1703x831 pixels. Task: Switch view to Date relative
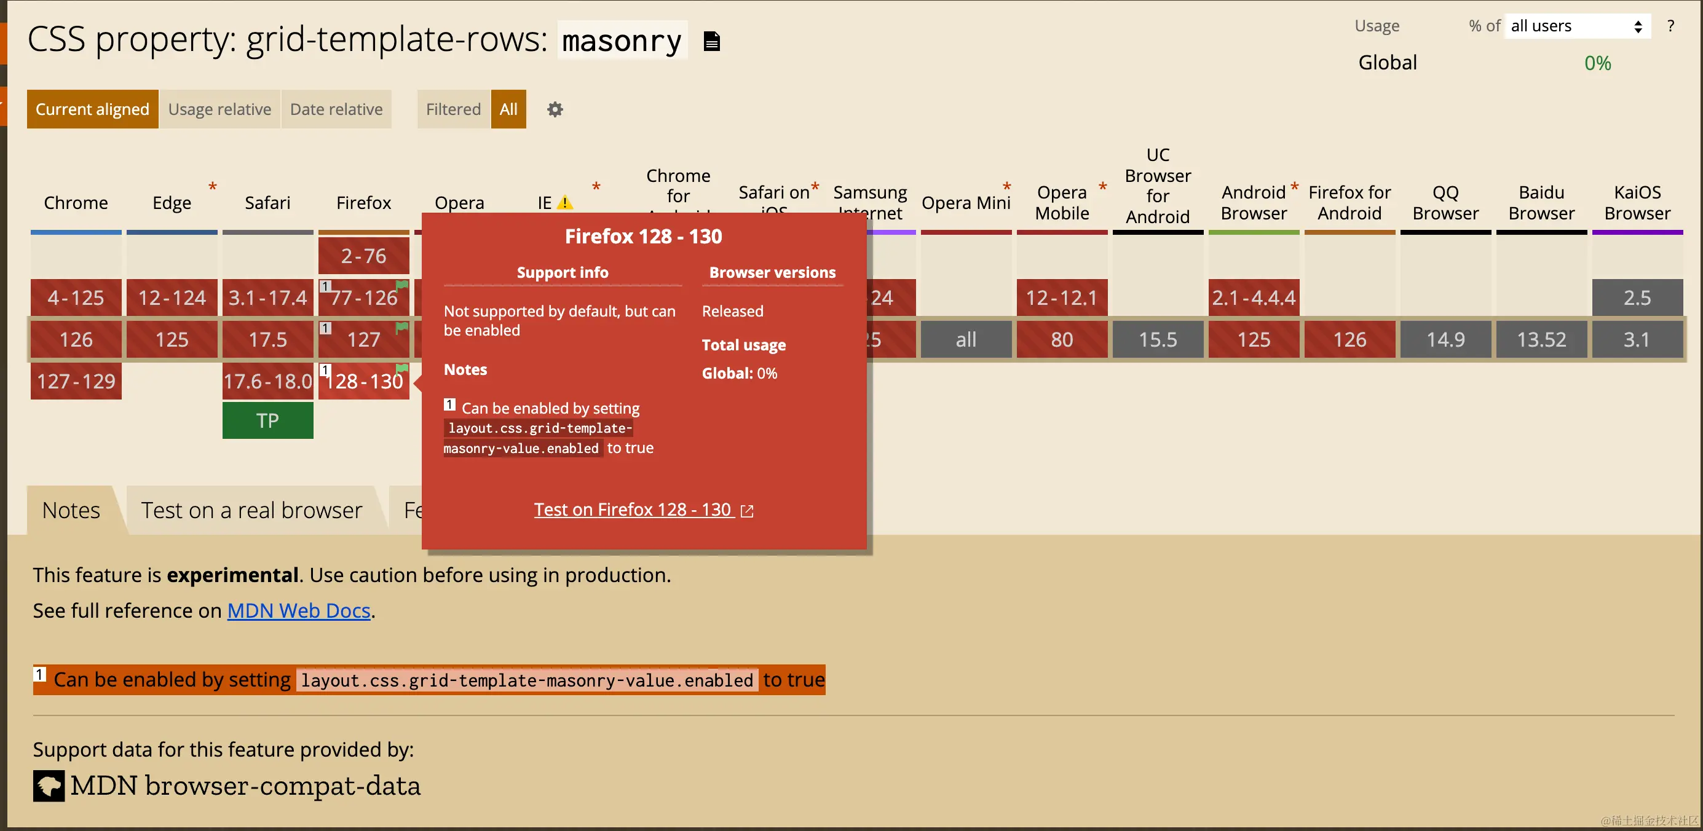tap(336, 109)
